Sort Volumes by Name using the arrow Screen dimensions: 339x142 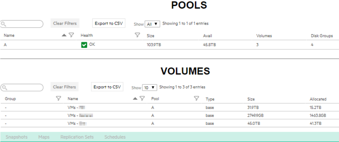click(x=135, y=99)
